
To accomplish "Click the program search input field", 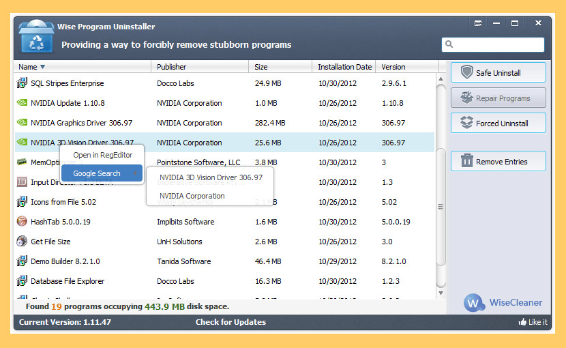I will pos(493,44).
